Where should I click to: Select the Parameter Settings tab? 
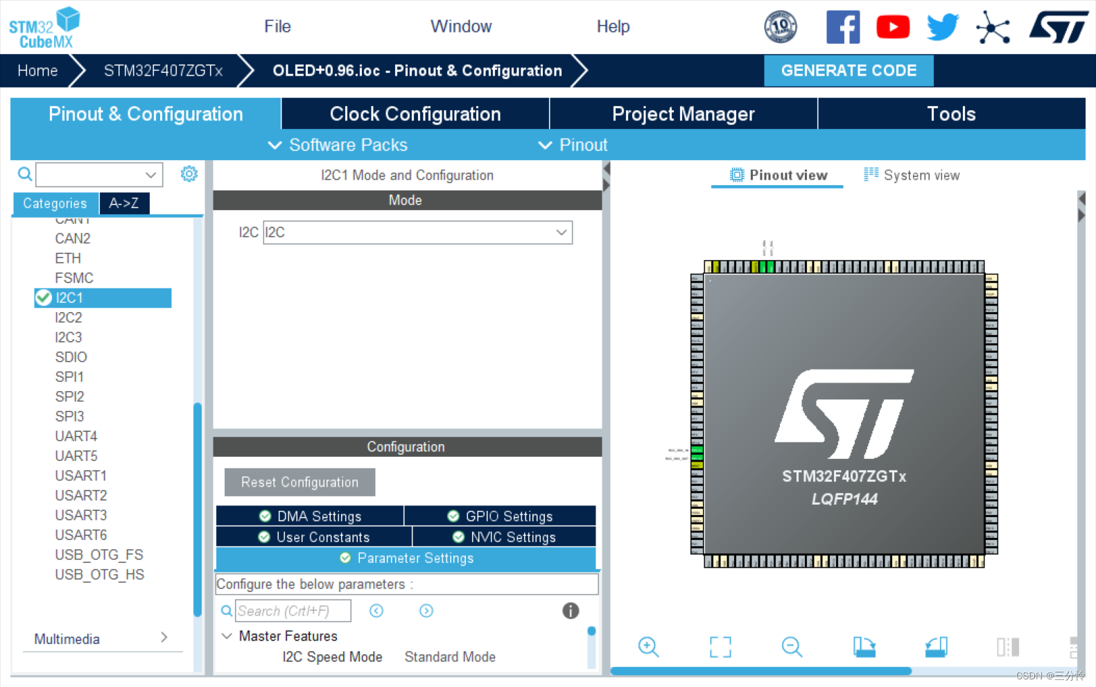(406, 558)
